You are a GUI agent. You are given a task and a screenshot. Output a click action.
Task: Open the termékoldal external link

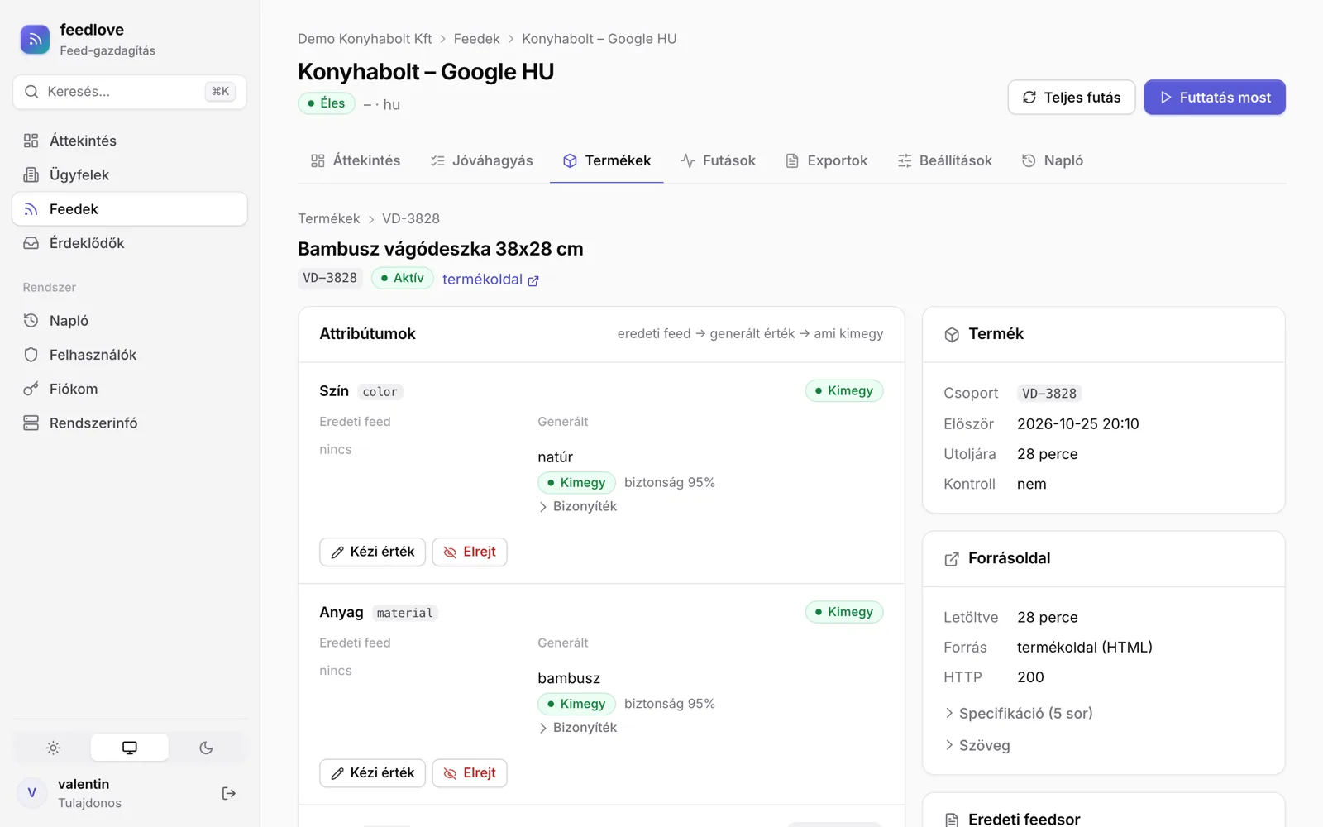490,280
